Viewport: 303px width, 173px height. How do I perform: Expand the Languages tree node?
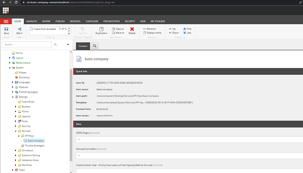13,82
